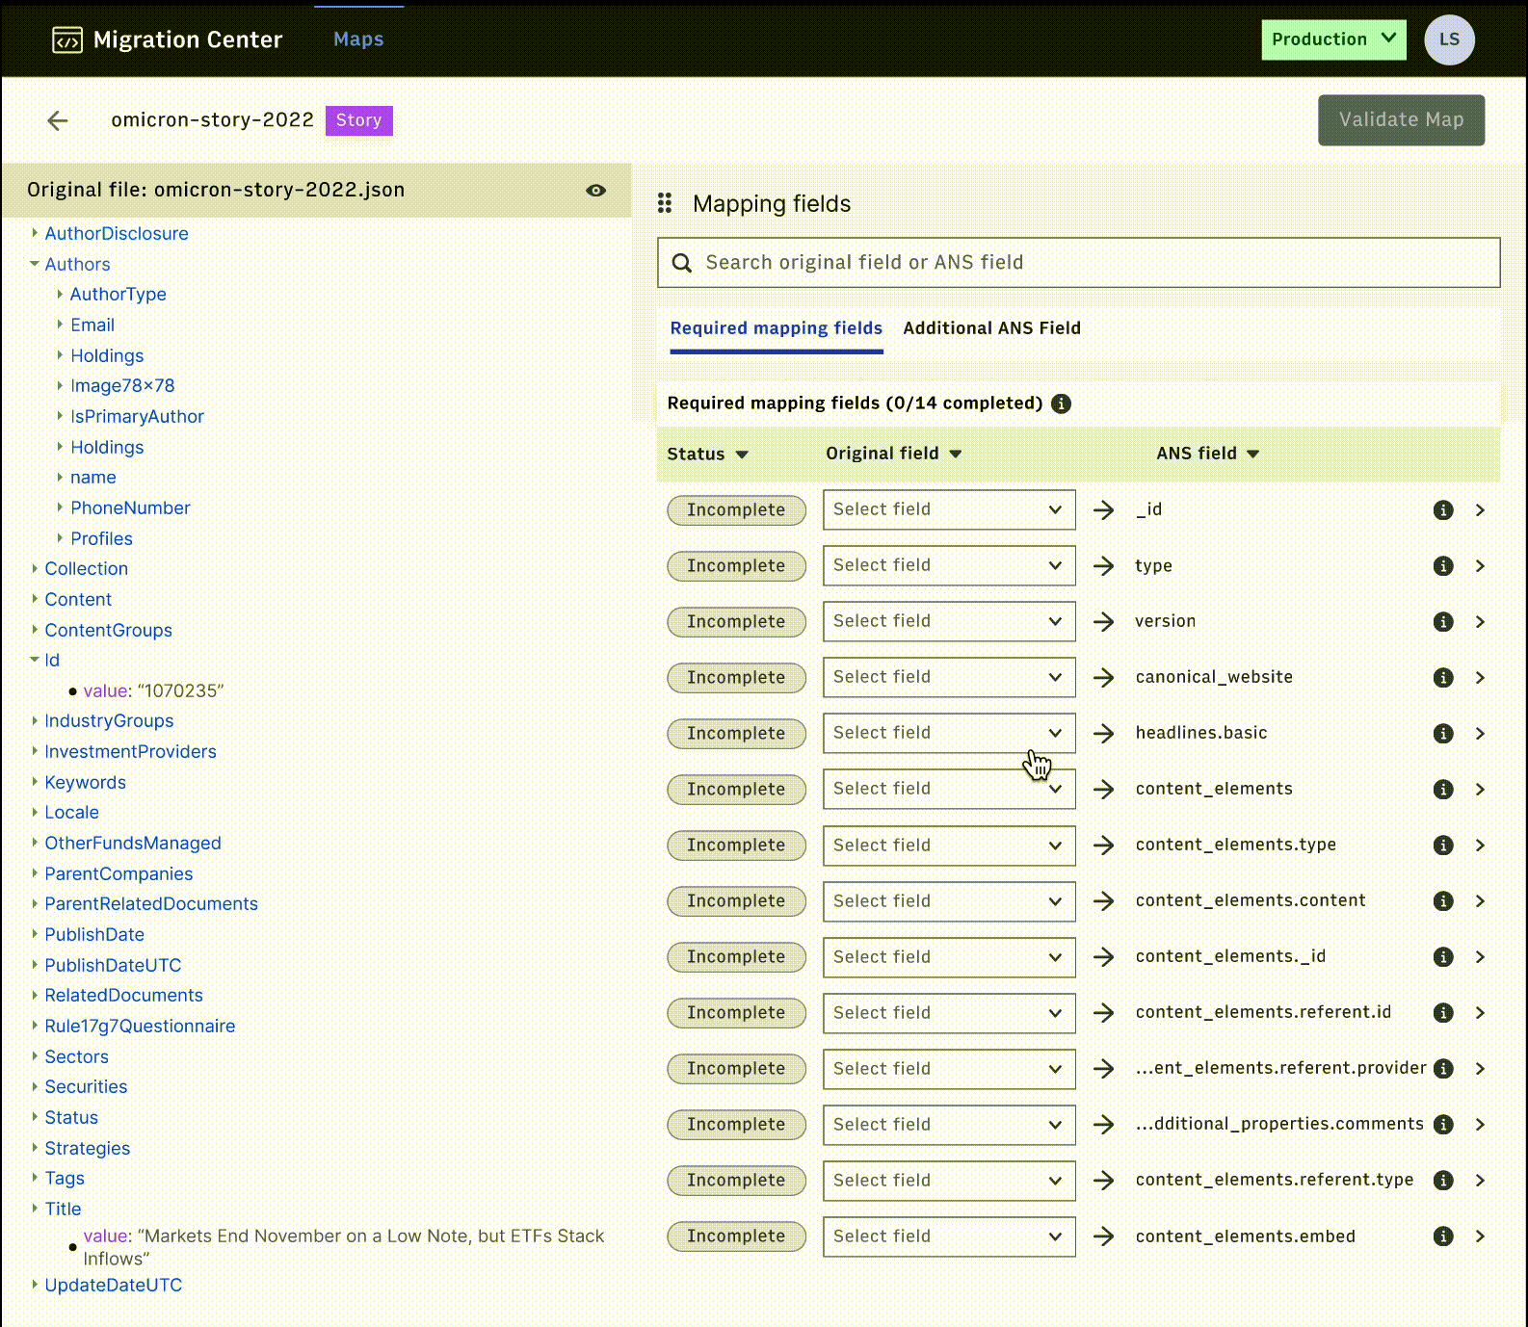Switch to Required mapping fields tab
1528x1327 pixels.
[x=777, y=328]
